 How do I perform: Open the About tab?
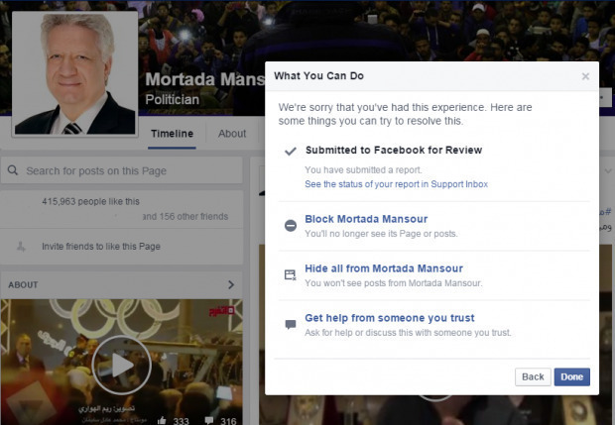pos(232,134)
